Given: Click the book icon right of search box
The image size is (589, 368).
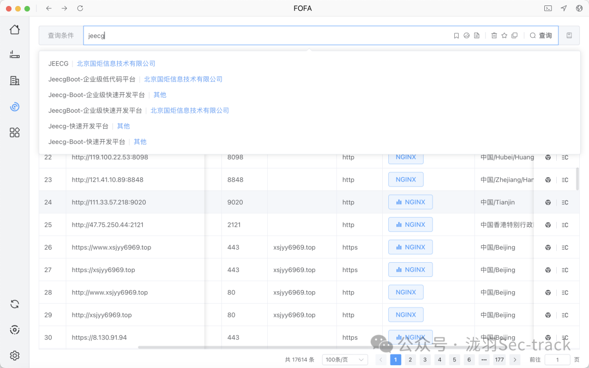Looking at the screenshot, I should click(569, 35).
